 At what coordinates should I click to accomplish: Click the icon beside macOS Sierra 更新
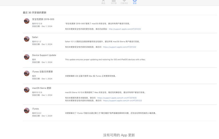pos(27,90)
